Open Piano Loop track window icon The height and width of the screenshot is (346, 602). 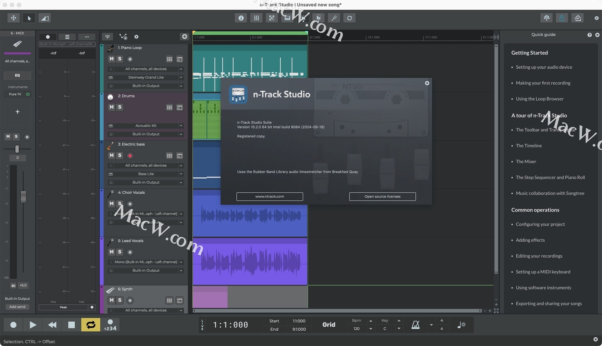180,59
